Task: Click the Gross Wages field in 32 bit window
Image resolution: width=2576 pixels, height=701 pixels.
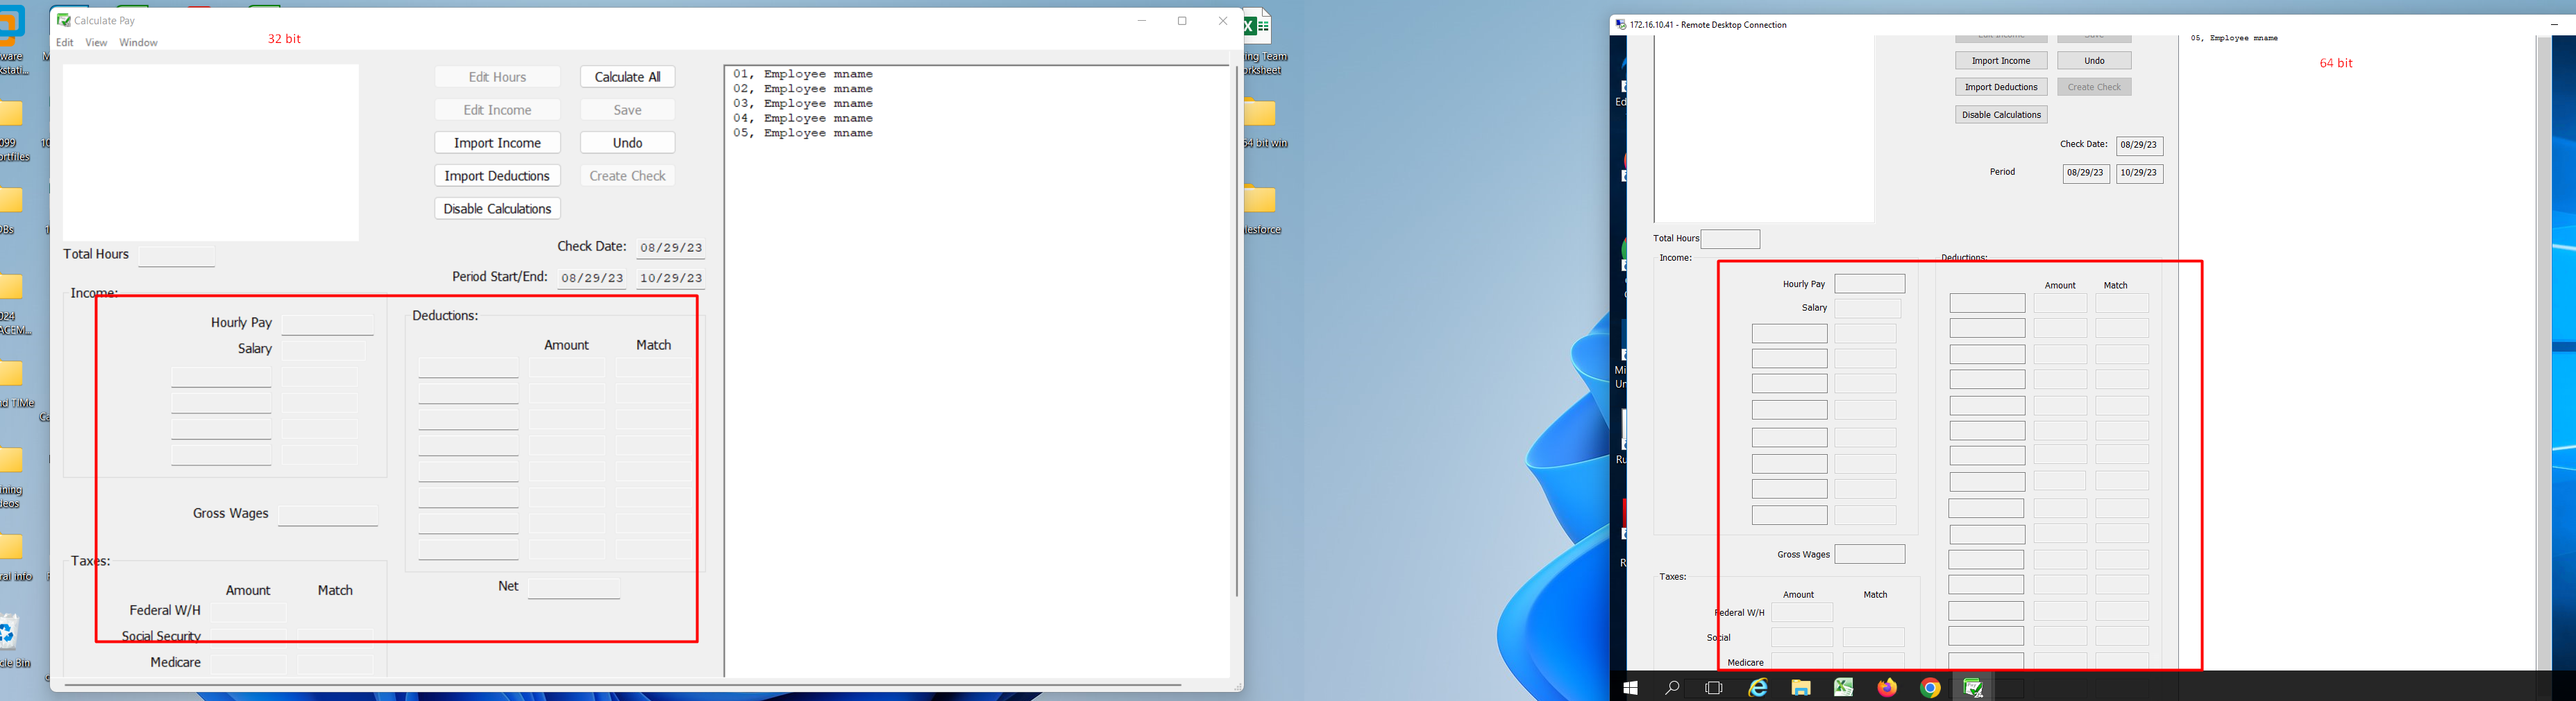Action: click(x=328, y=515)
